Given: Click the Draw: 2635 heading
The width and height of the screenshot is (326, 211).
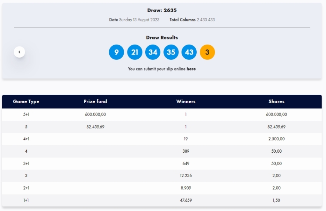Looking at the screenshot, I should [x=162, y=10].
